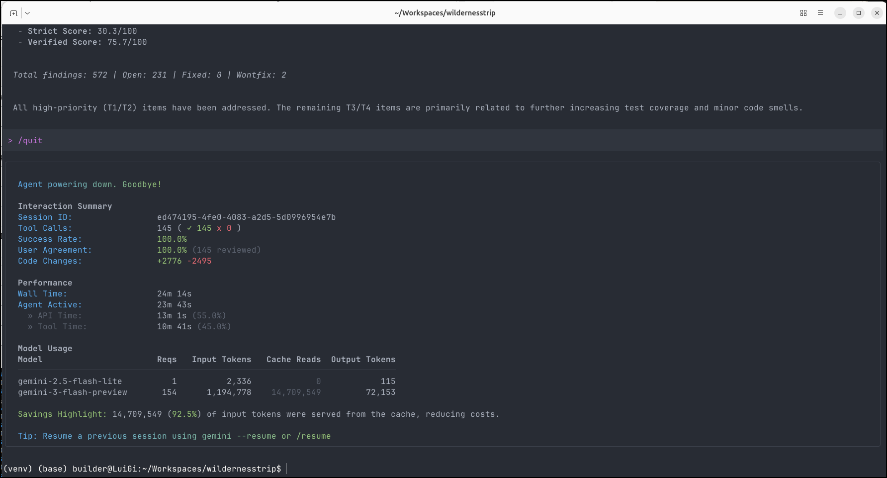Viewport: 887px width, 478px height.
Task: Click the Tip about resuming sessions
Action: coord(174,436)
